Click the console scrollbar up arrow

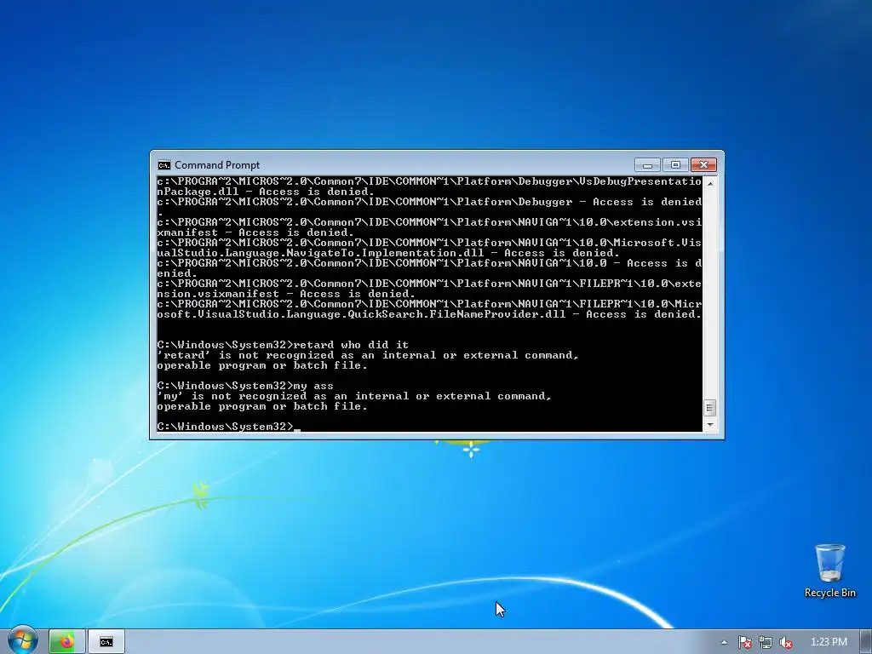tap(709, 183)
